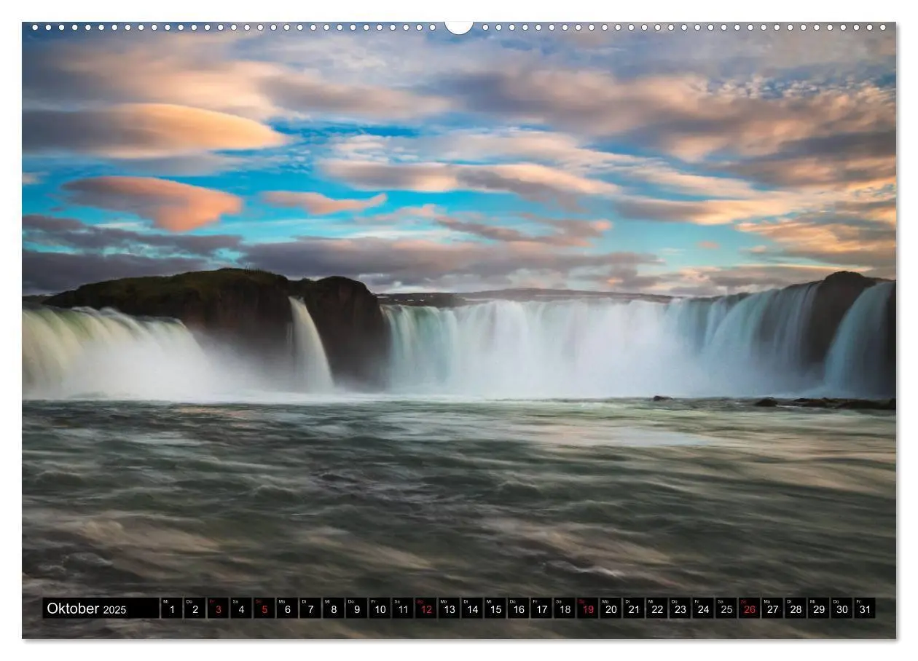Pick date 15 in the day strip
The height and width of the screenshot is (661, 918).
495,609
